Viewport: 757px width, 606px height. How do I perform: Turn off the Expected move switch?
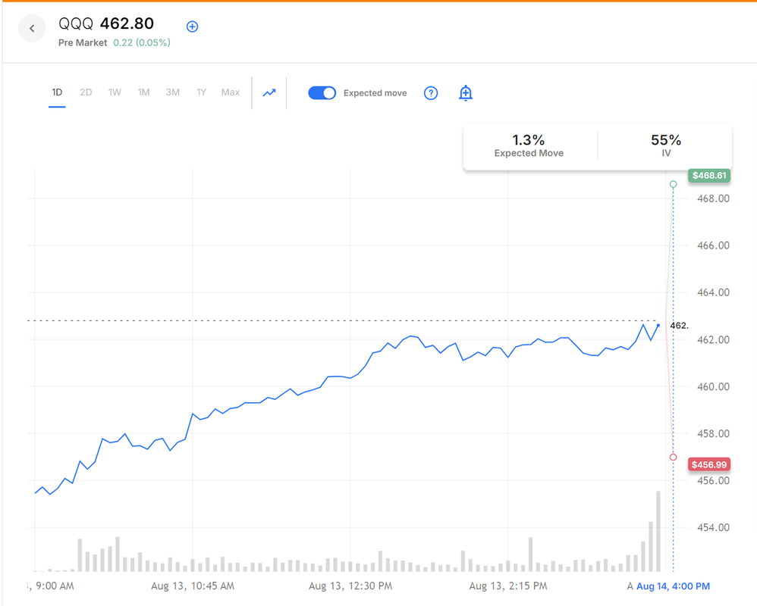point(322,93)
